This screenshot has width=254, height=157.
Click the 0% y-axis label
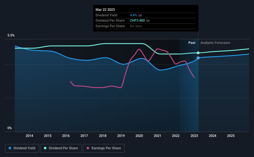(x=10, y=128)
